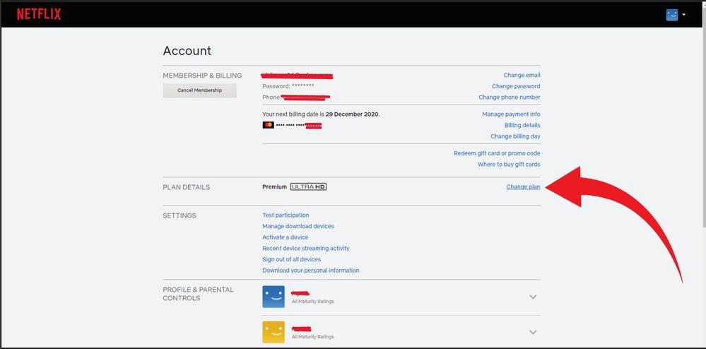
Task: Click Where to buy gift cards
Action: (509, 165)
